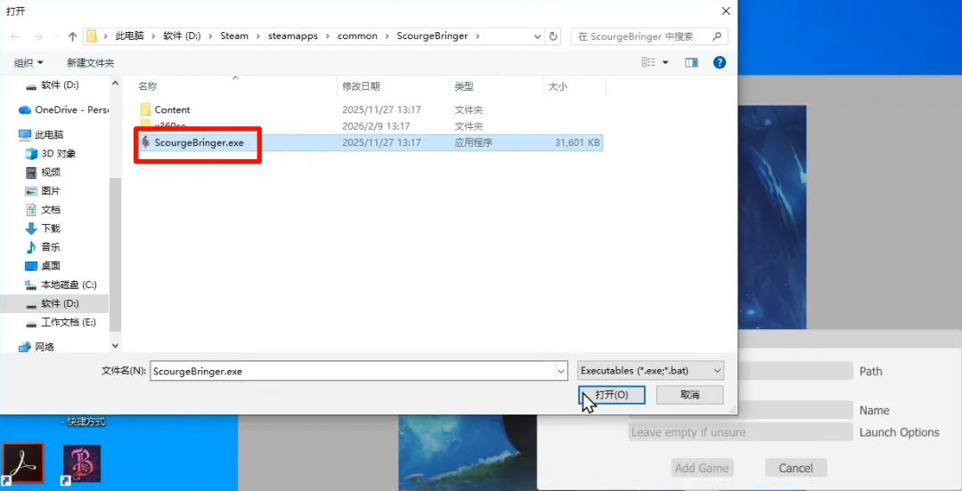962x491 pixels.
Task: Click 31,601 KB size cell
Action: click(576, 143)
